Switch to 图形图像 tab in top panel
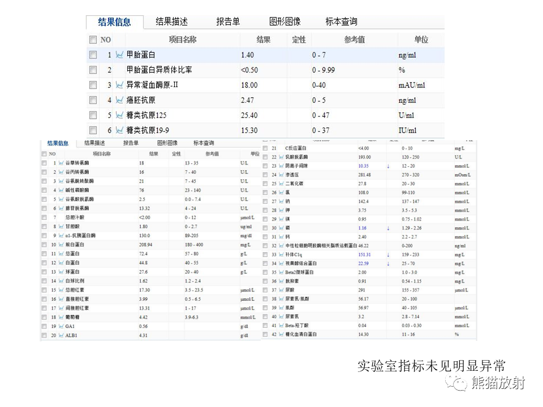Viewport: 543px width, 407px height. tap(285, 21)
